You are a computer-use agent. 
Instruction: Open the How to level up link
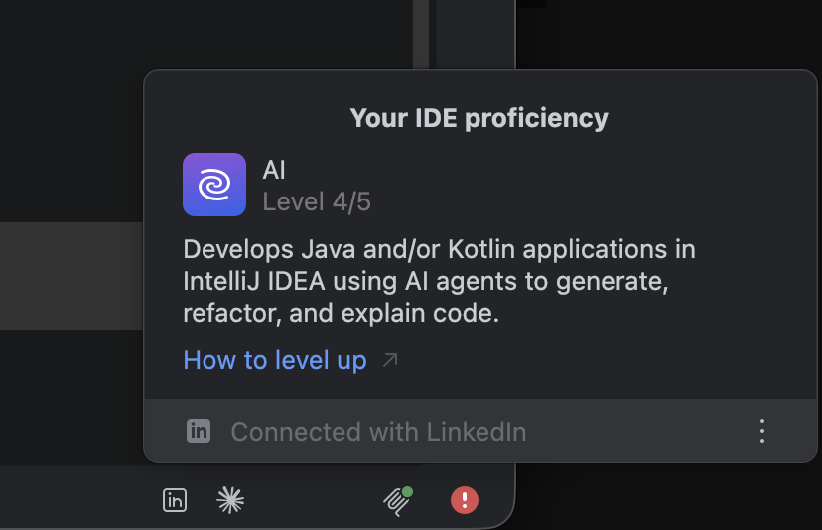pyautogui.click(x=275, y=360)
